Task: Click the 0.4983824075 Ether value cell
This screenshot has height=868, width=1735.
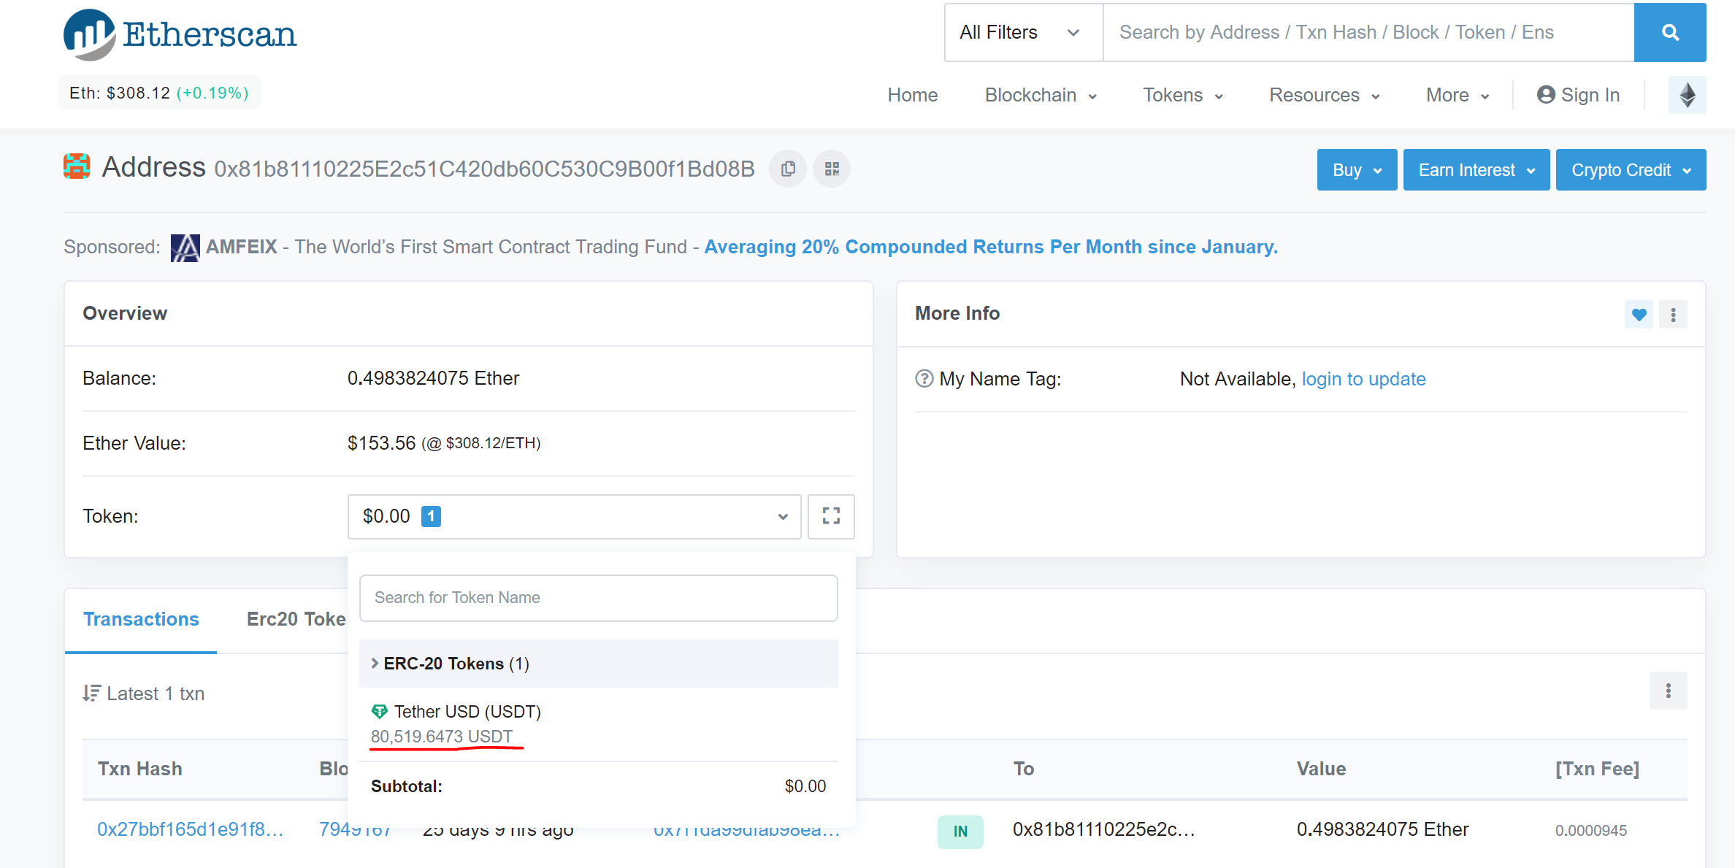Action: click(x=1382, y=829)
